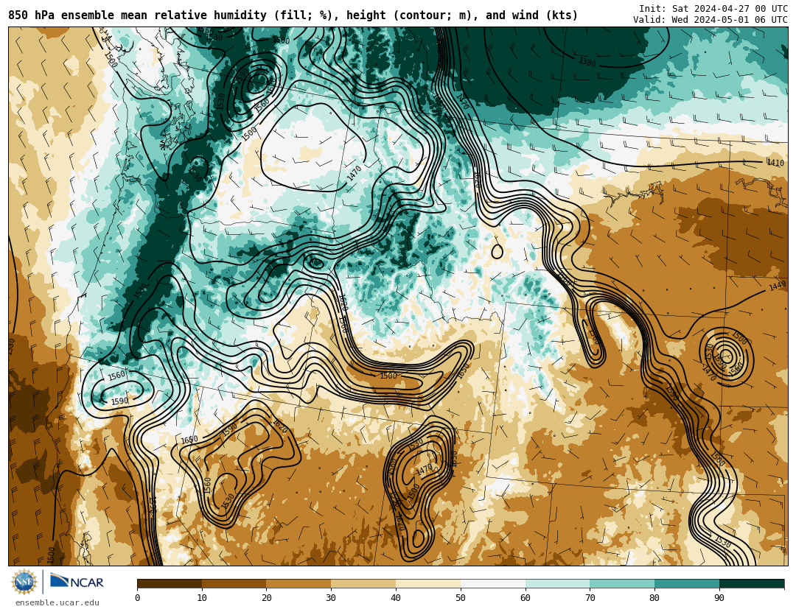Click the colorbar tick label 10

point(202,598)
